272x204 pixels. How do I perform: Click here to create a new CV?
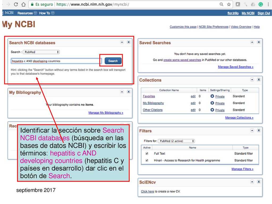tap(147, 191)
